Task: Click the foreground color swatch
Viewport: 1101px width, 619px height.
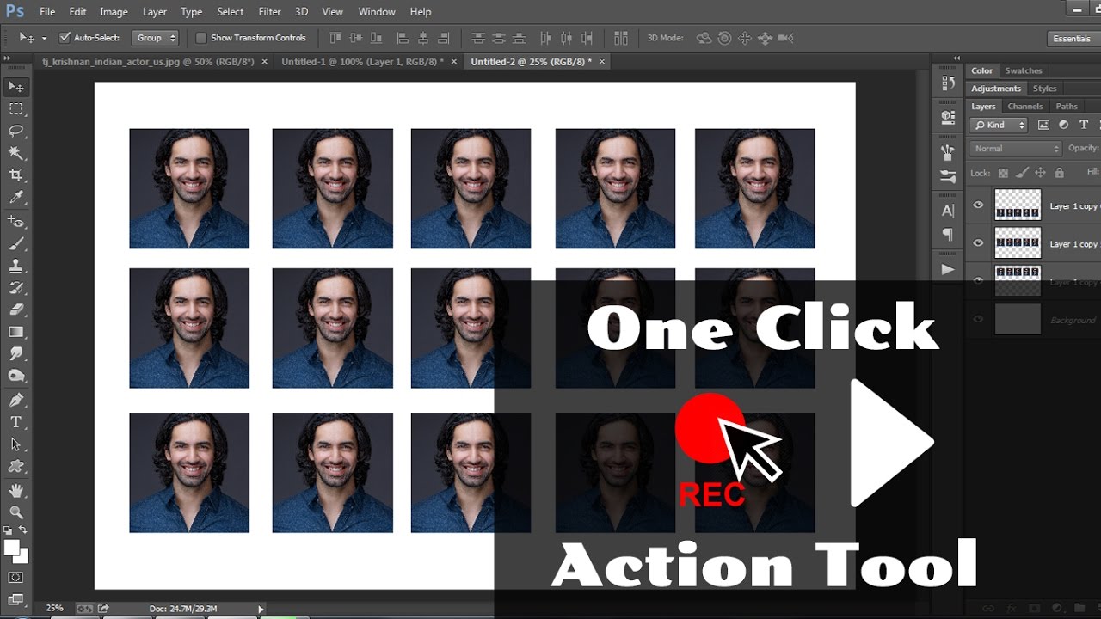Action: click(x=12, y=547)
